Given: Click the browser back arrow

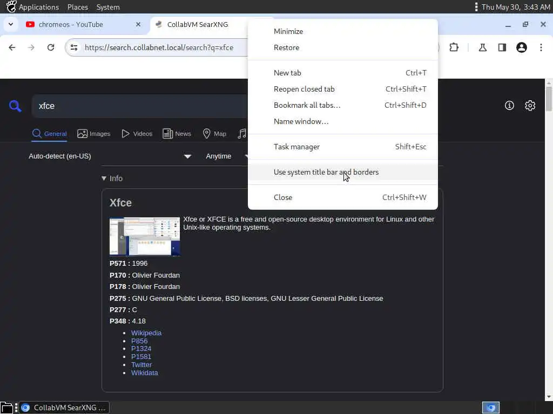Looking at the screenshot, I should point(12,47).
